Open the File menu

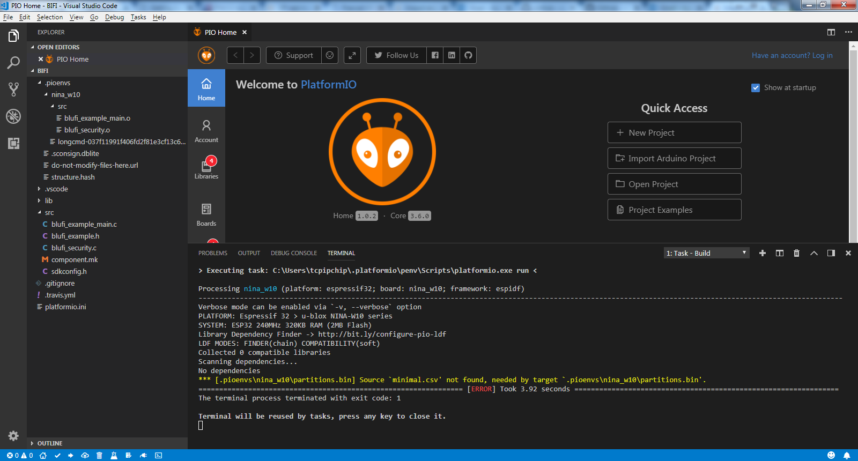coord(8,17)
